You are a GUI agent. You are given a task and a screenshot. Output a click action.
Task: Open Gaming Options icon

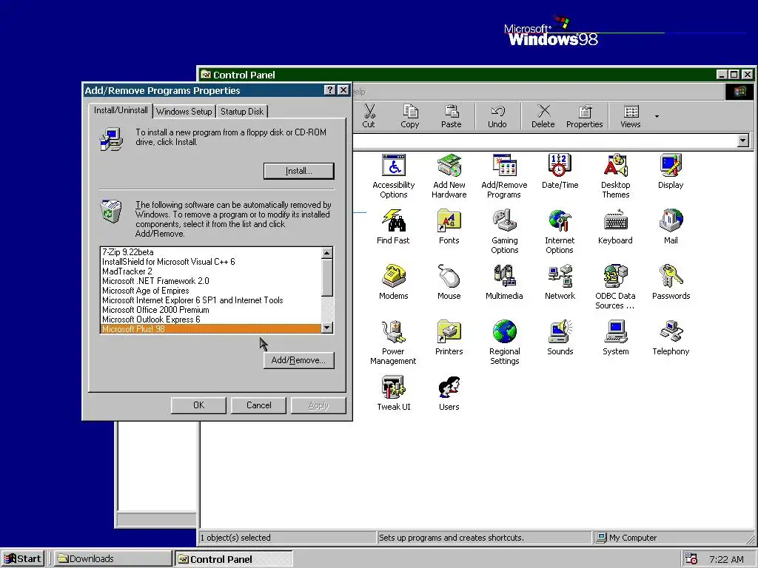pos(504,231)
